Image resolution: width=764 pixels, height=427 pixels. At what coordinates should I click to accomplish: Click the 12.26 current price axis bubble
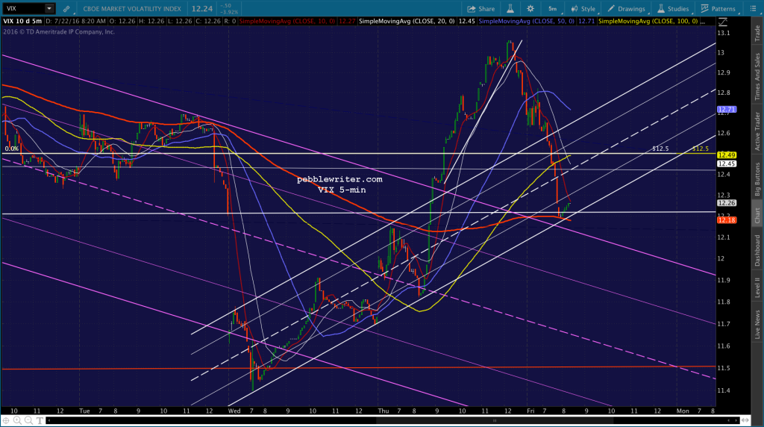727,203
